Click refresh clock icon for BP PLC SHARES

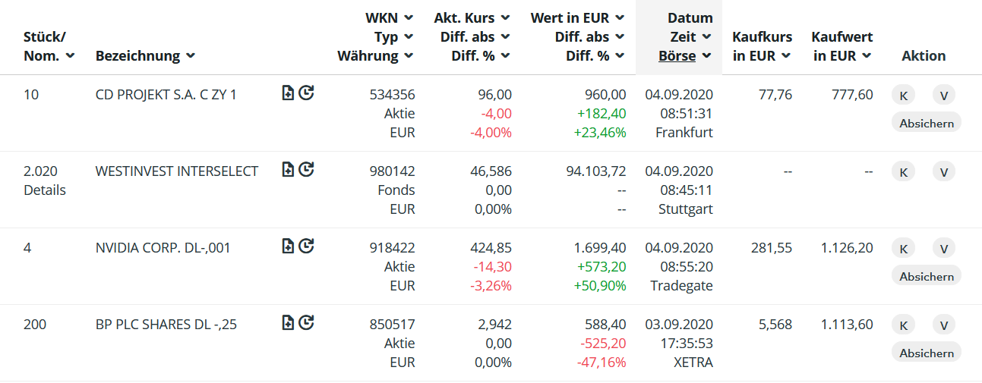click(x=306, y=323)
